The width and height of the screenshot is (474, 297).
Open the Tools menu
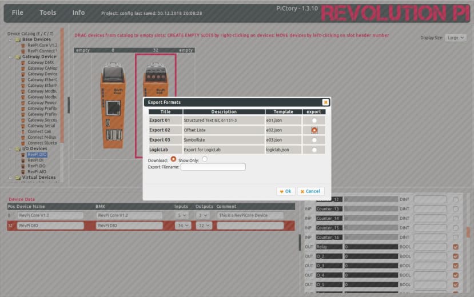[x=48, y=13]
